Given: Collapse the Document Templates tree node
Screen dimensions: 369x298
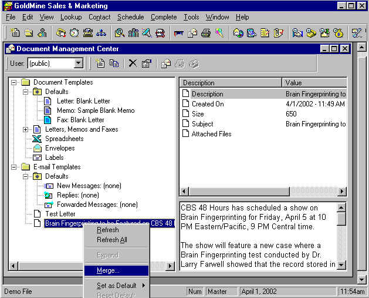Looking at the screenshot, I should coord(14,82).
